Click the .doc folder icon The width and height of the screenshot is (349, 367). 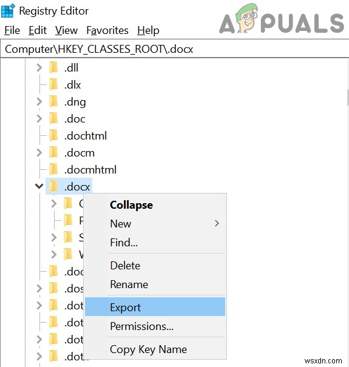(53, 118)
